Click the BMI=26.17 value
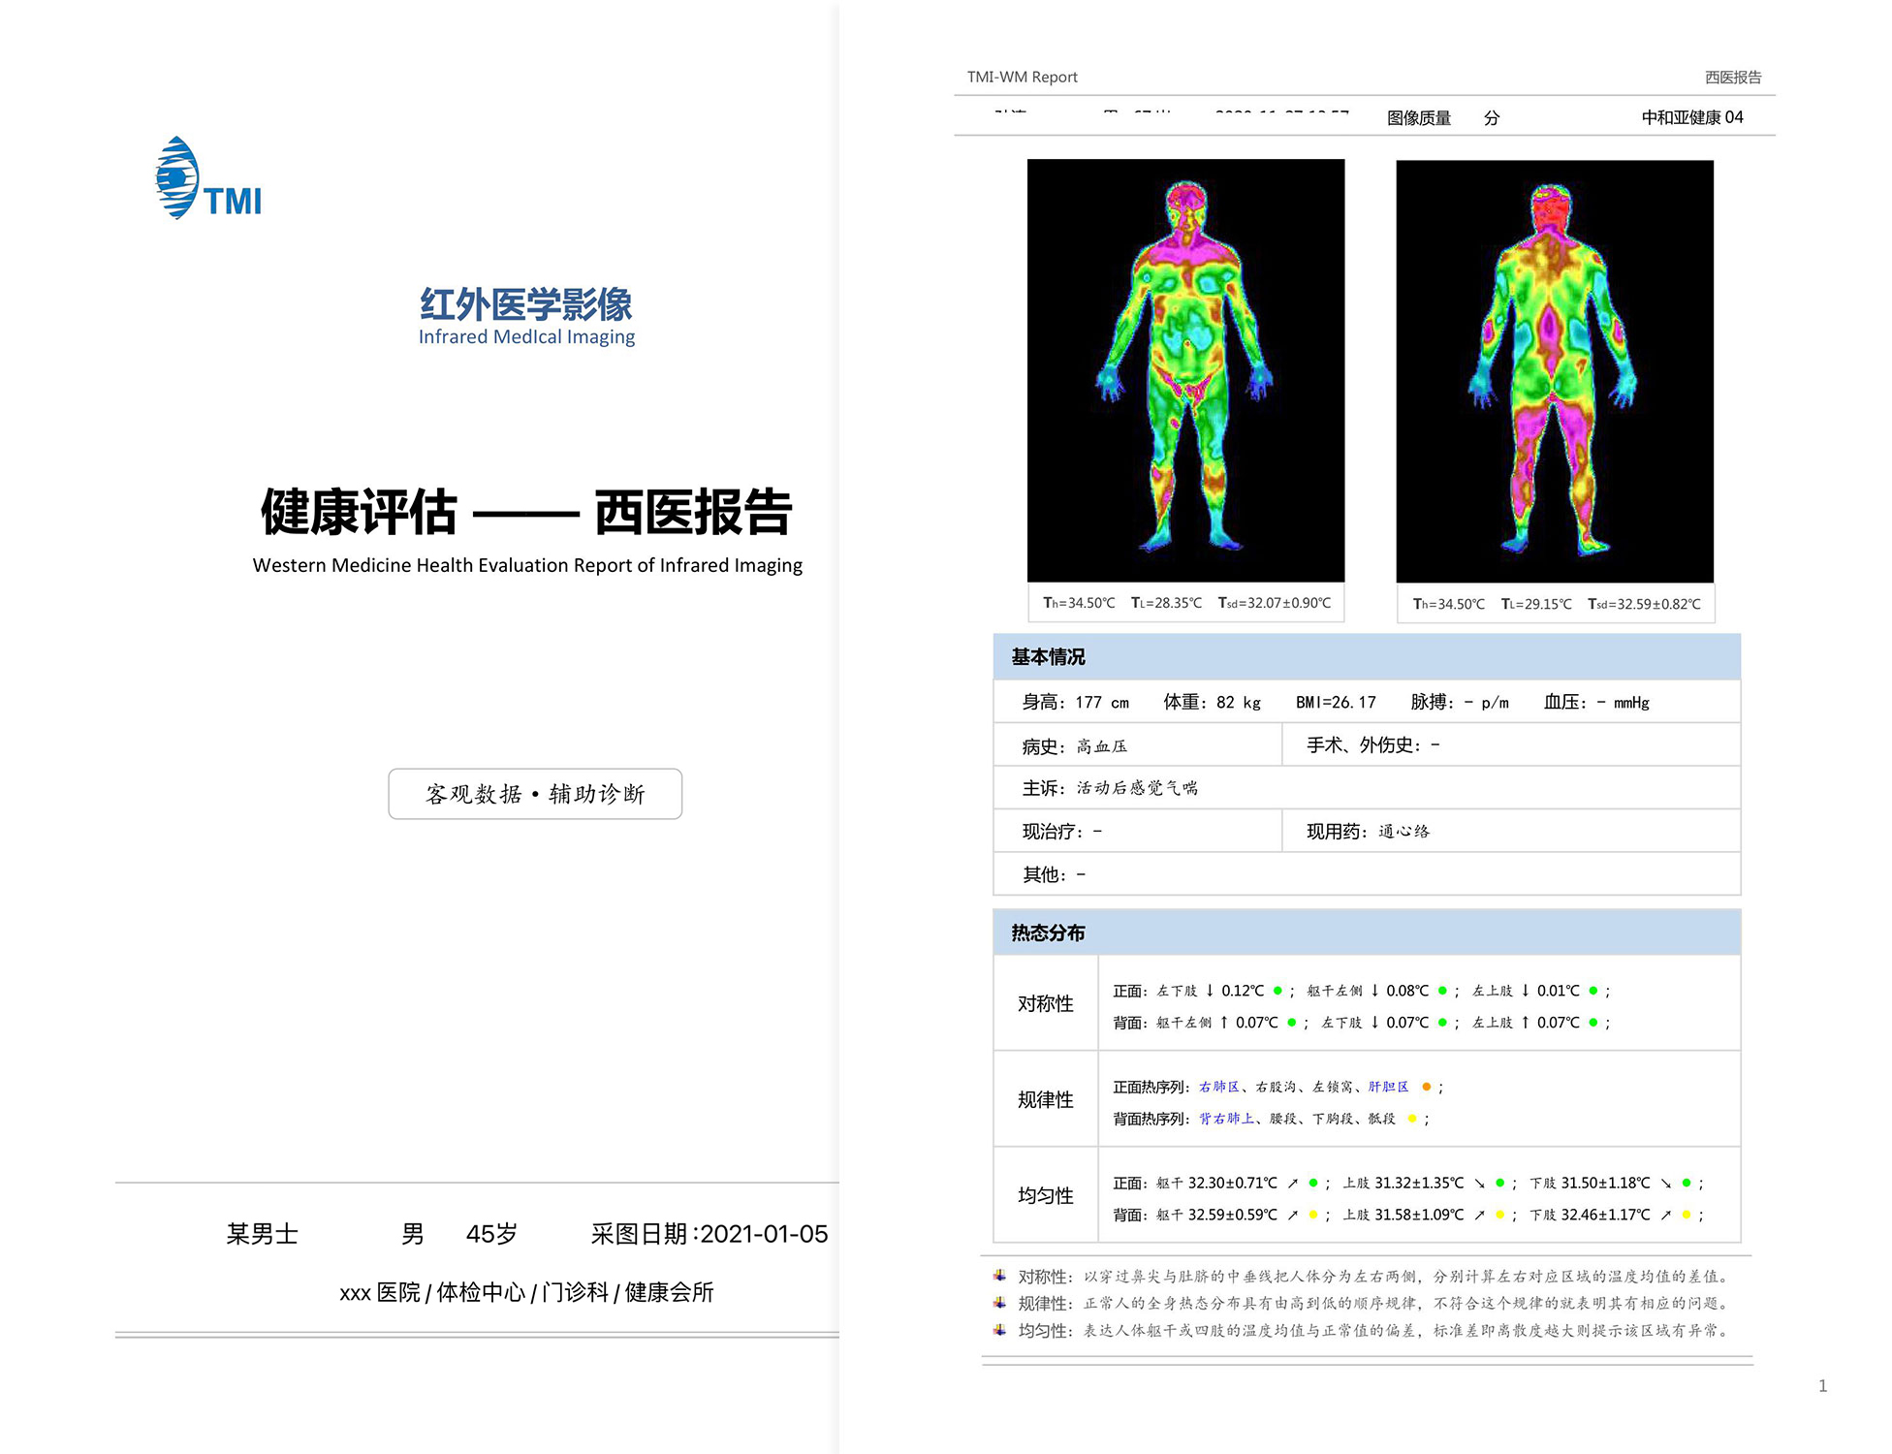Viewport: 1892px width, 1454px height. pyautogui.click(x=1336, y=702)
